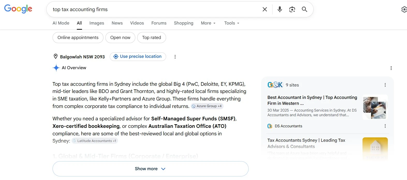The image size is (407, 180).
Task: Go to the Videos tab
Action: (137, 23)
